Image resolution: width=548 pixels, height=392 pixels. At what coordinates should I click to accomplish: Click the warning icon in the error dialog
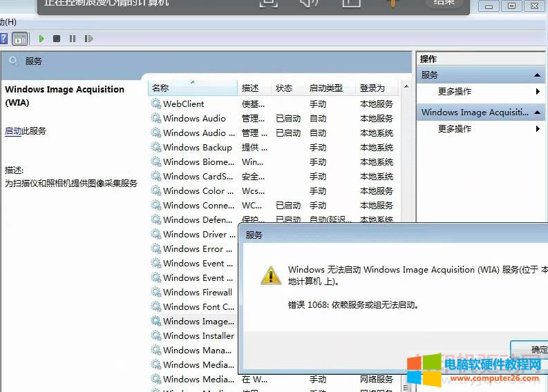[x=270, y=275]
